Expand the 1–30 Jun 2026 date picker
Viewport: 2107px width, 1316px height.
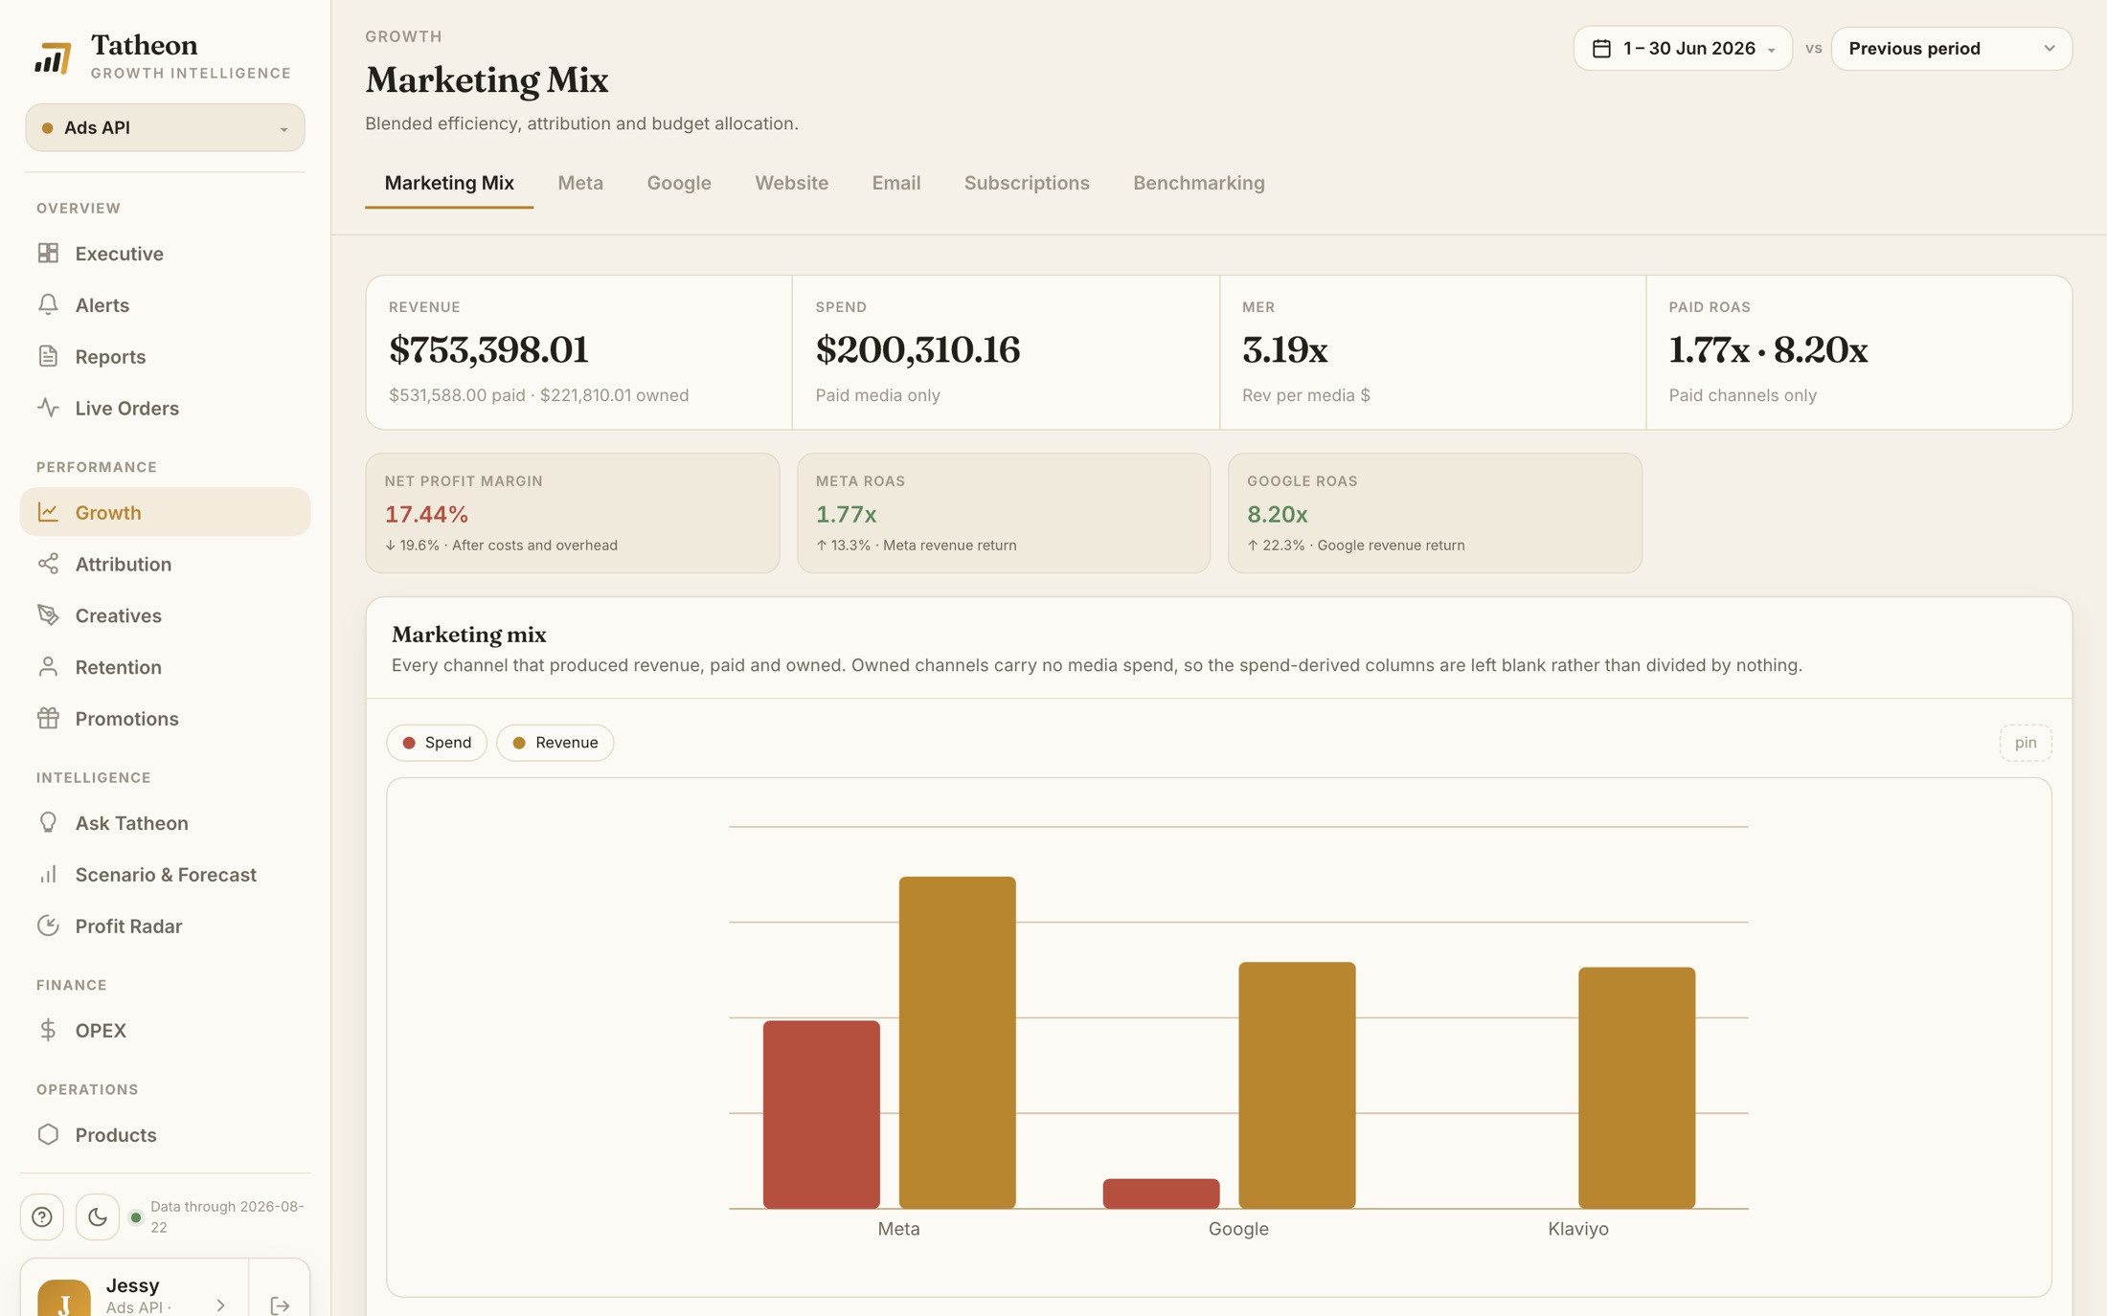pyautogui.click(x=1683, y=48)
